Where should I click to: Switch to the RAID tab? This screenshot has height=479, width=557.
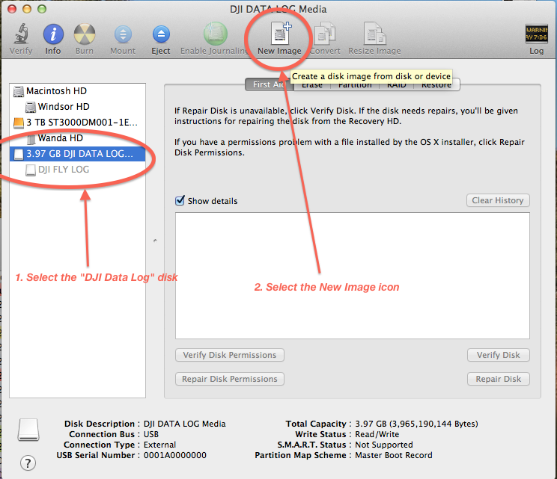(397, 84)
